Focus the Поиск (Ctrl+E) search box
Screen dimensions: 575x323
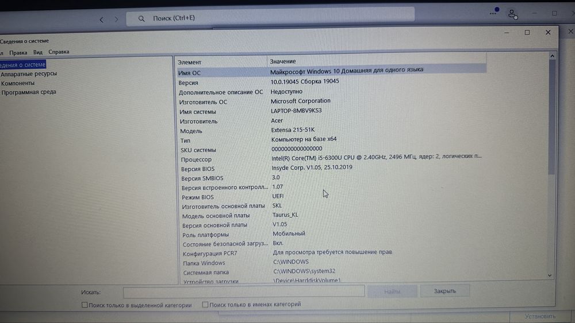[270, 17]
